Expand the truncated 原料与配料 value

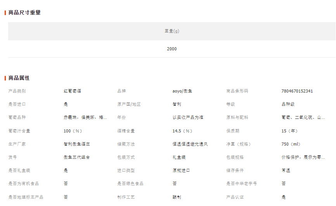point(303,117)
